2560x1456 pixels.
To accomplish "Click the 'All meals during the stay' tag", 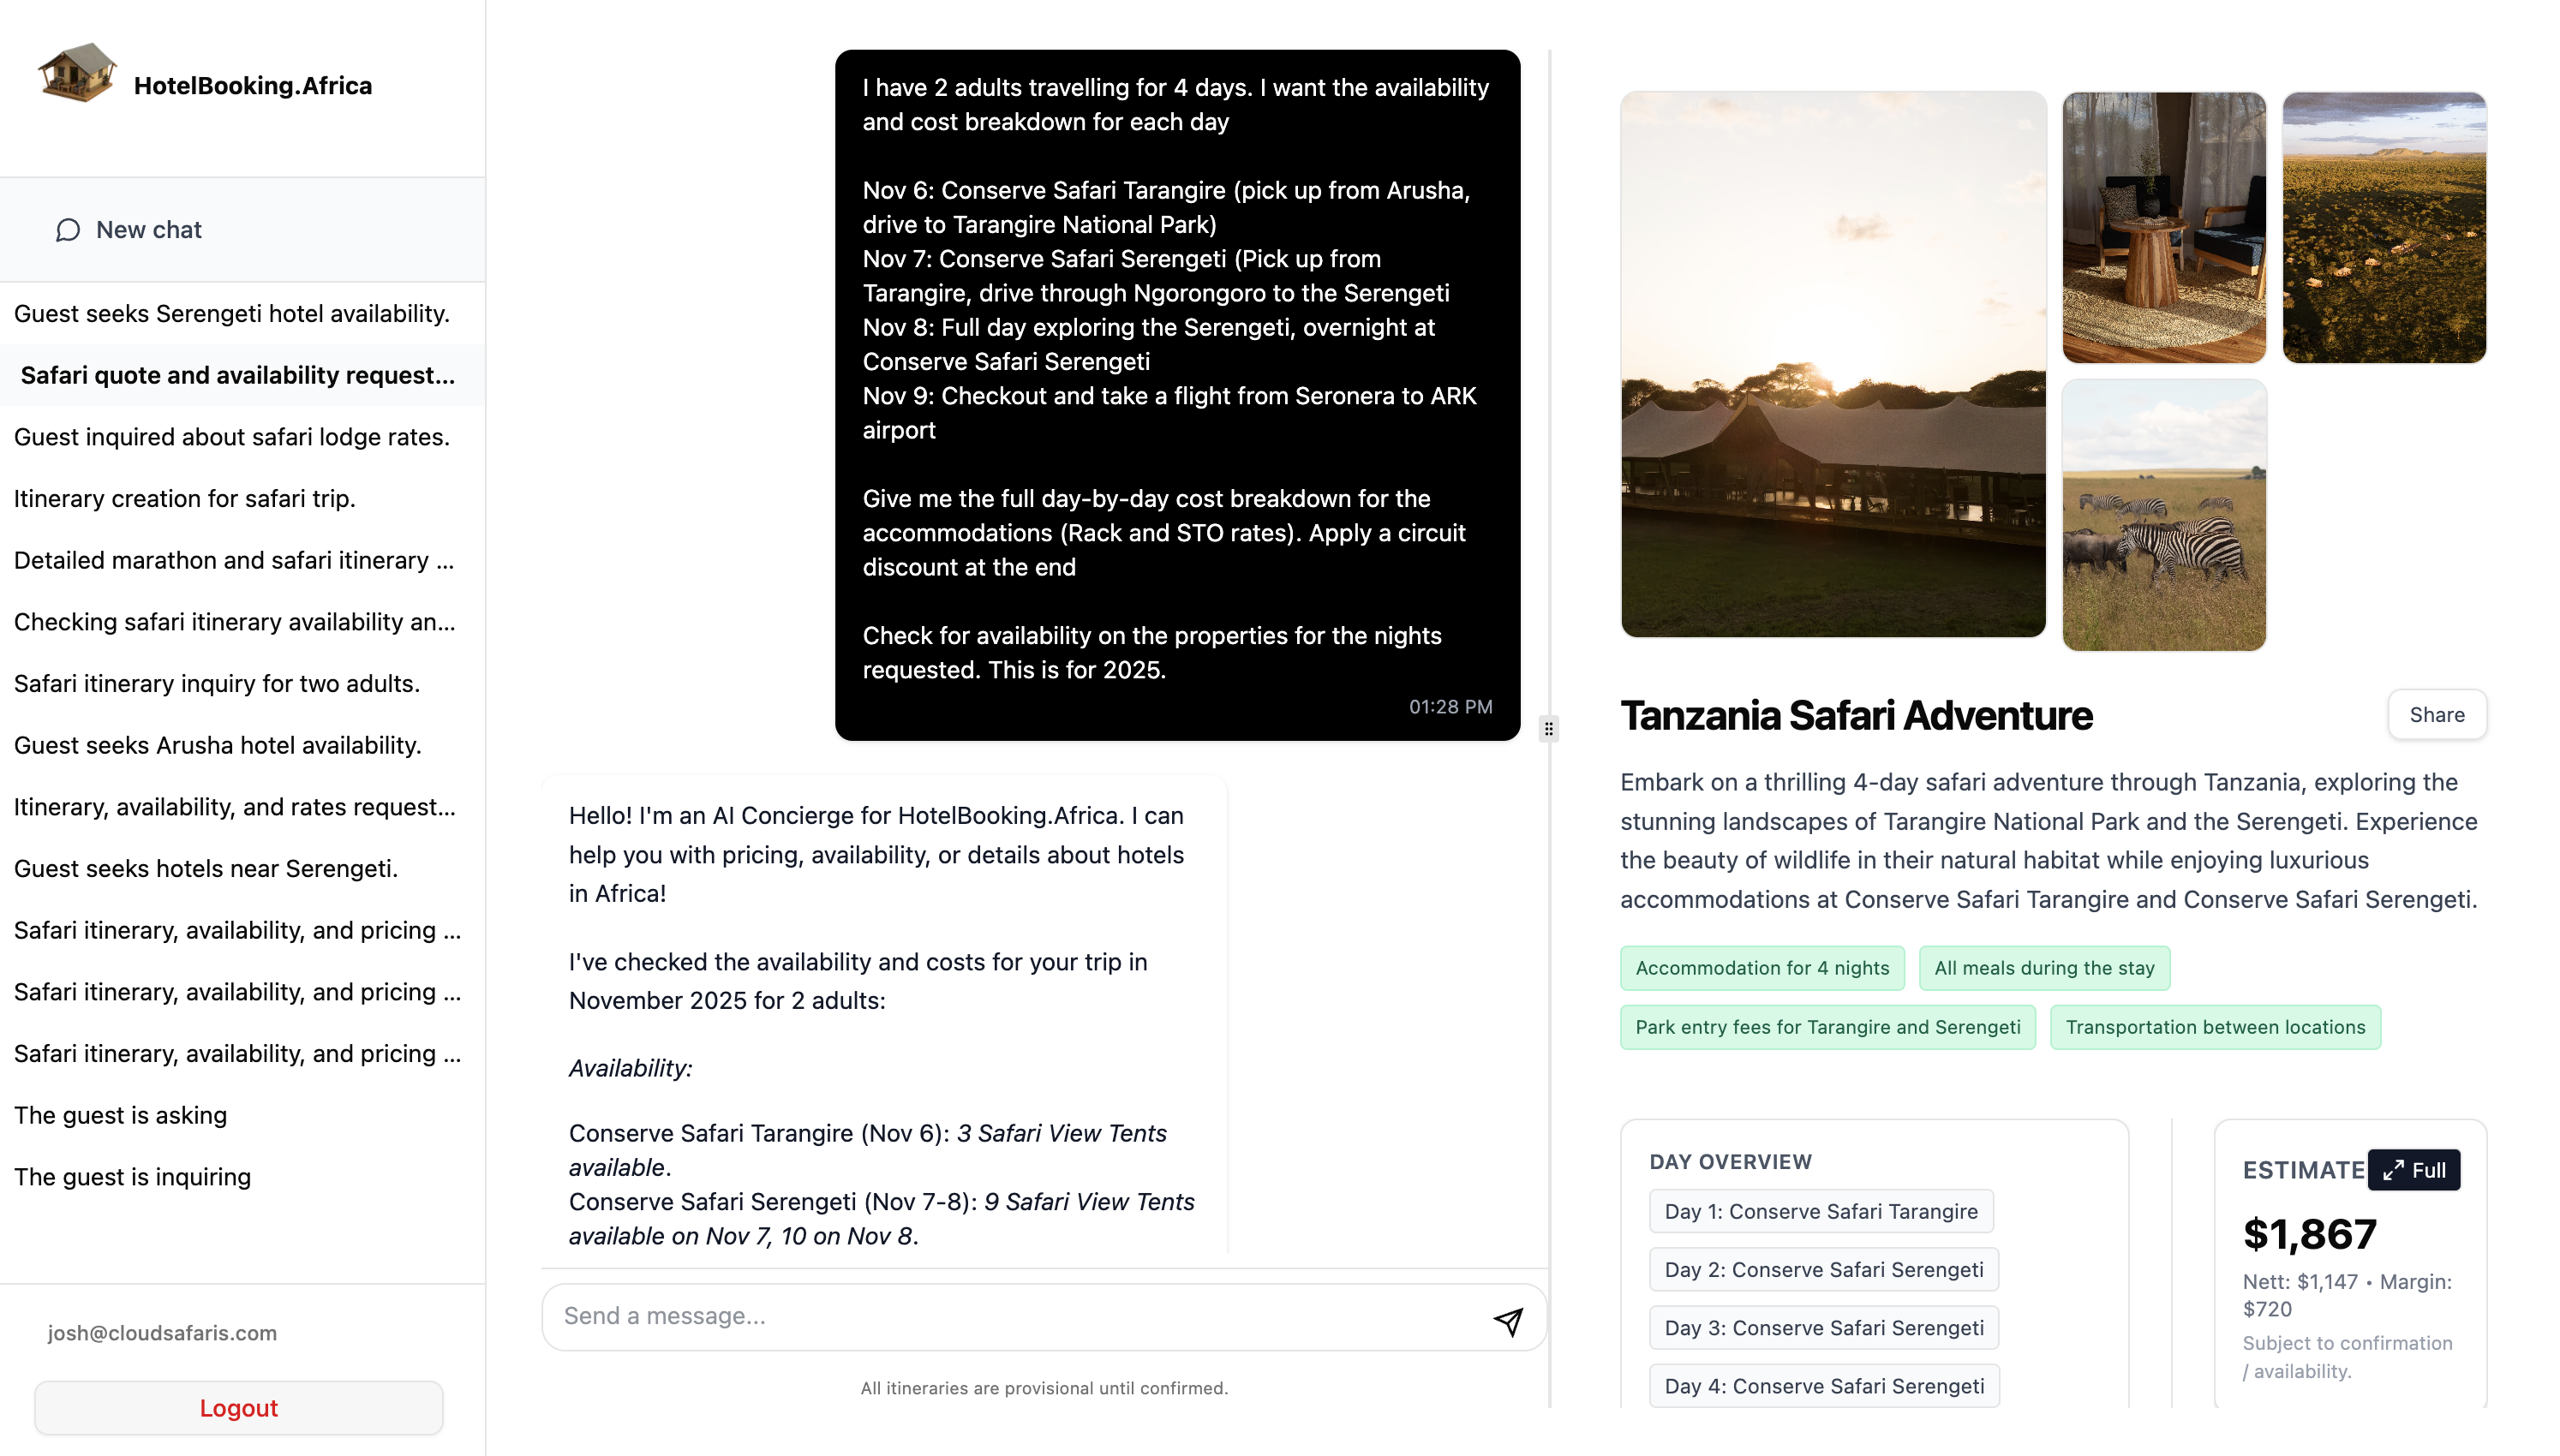I will (2044, 967).
